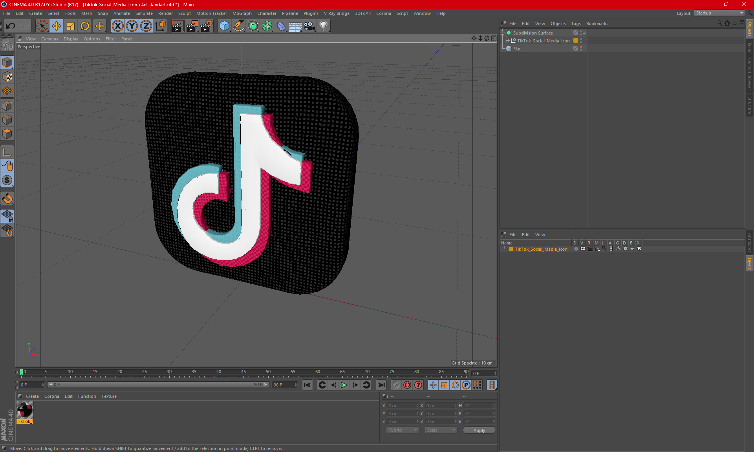The width and height of the screenshot is (754, 452).
Task: Expand TikTok_Social_Media_Icon object
Action: click(507, 40)
